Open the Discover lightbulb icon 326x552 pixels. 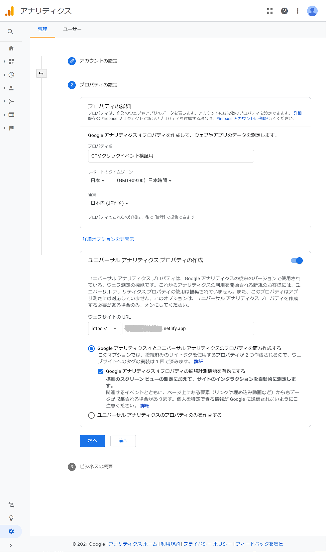point(11,518)
